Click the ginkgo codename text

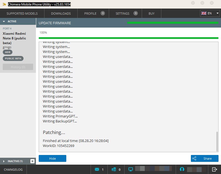click(7, 47)
